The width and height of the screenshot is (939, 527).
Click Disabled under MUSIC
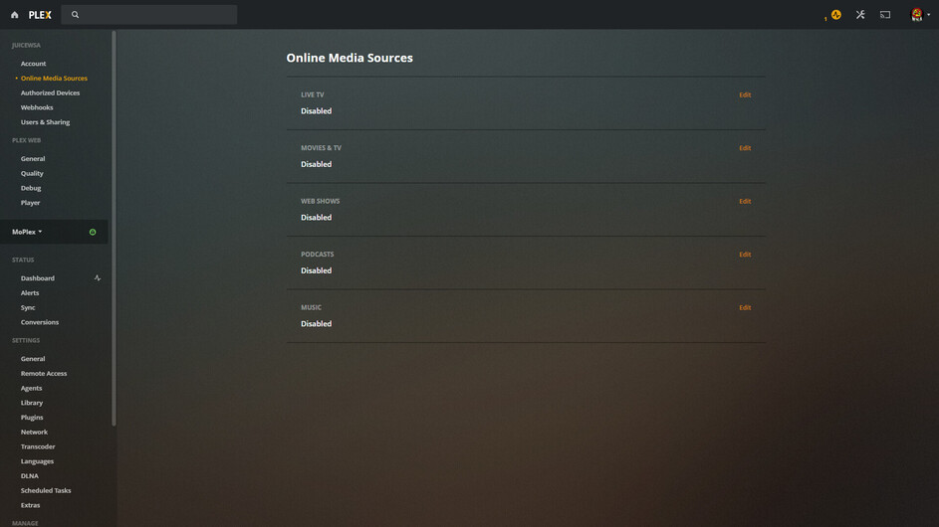click(317, 324)
